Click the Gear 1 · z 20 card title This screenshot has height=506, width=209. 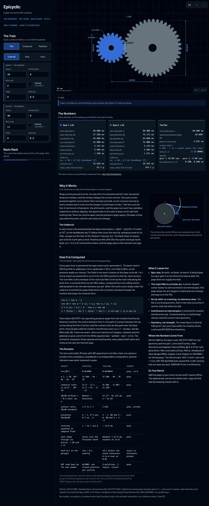(69, 125)
